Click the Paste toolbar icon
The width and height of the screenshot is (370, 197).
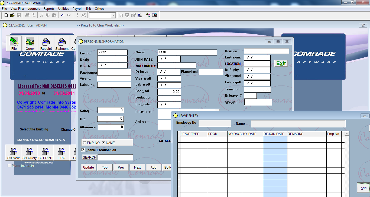point(54,15)
